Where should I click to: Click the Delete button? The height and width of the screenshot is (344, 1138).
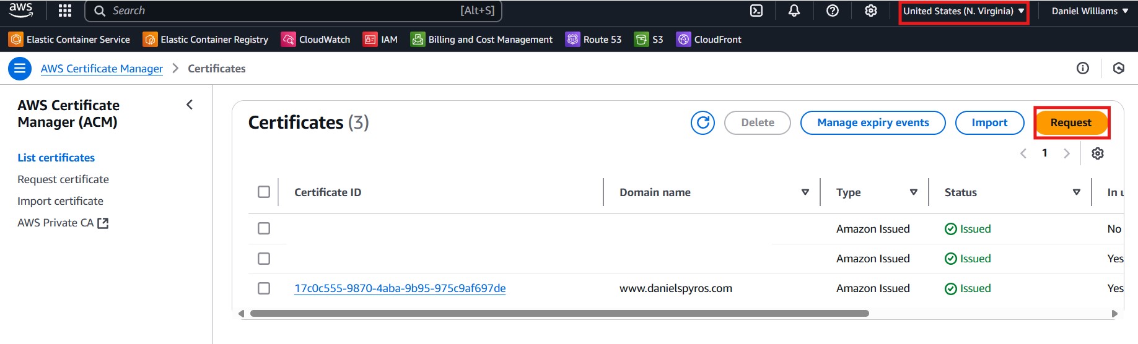point(758,123)
